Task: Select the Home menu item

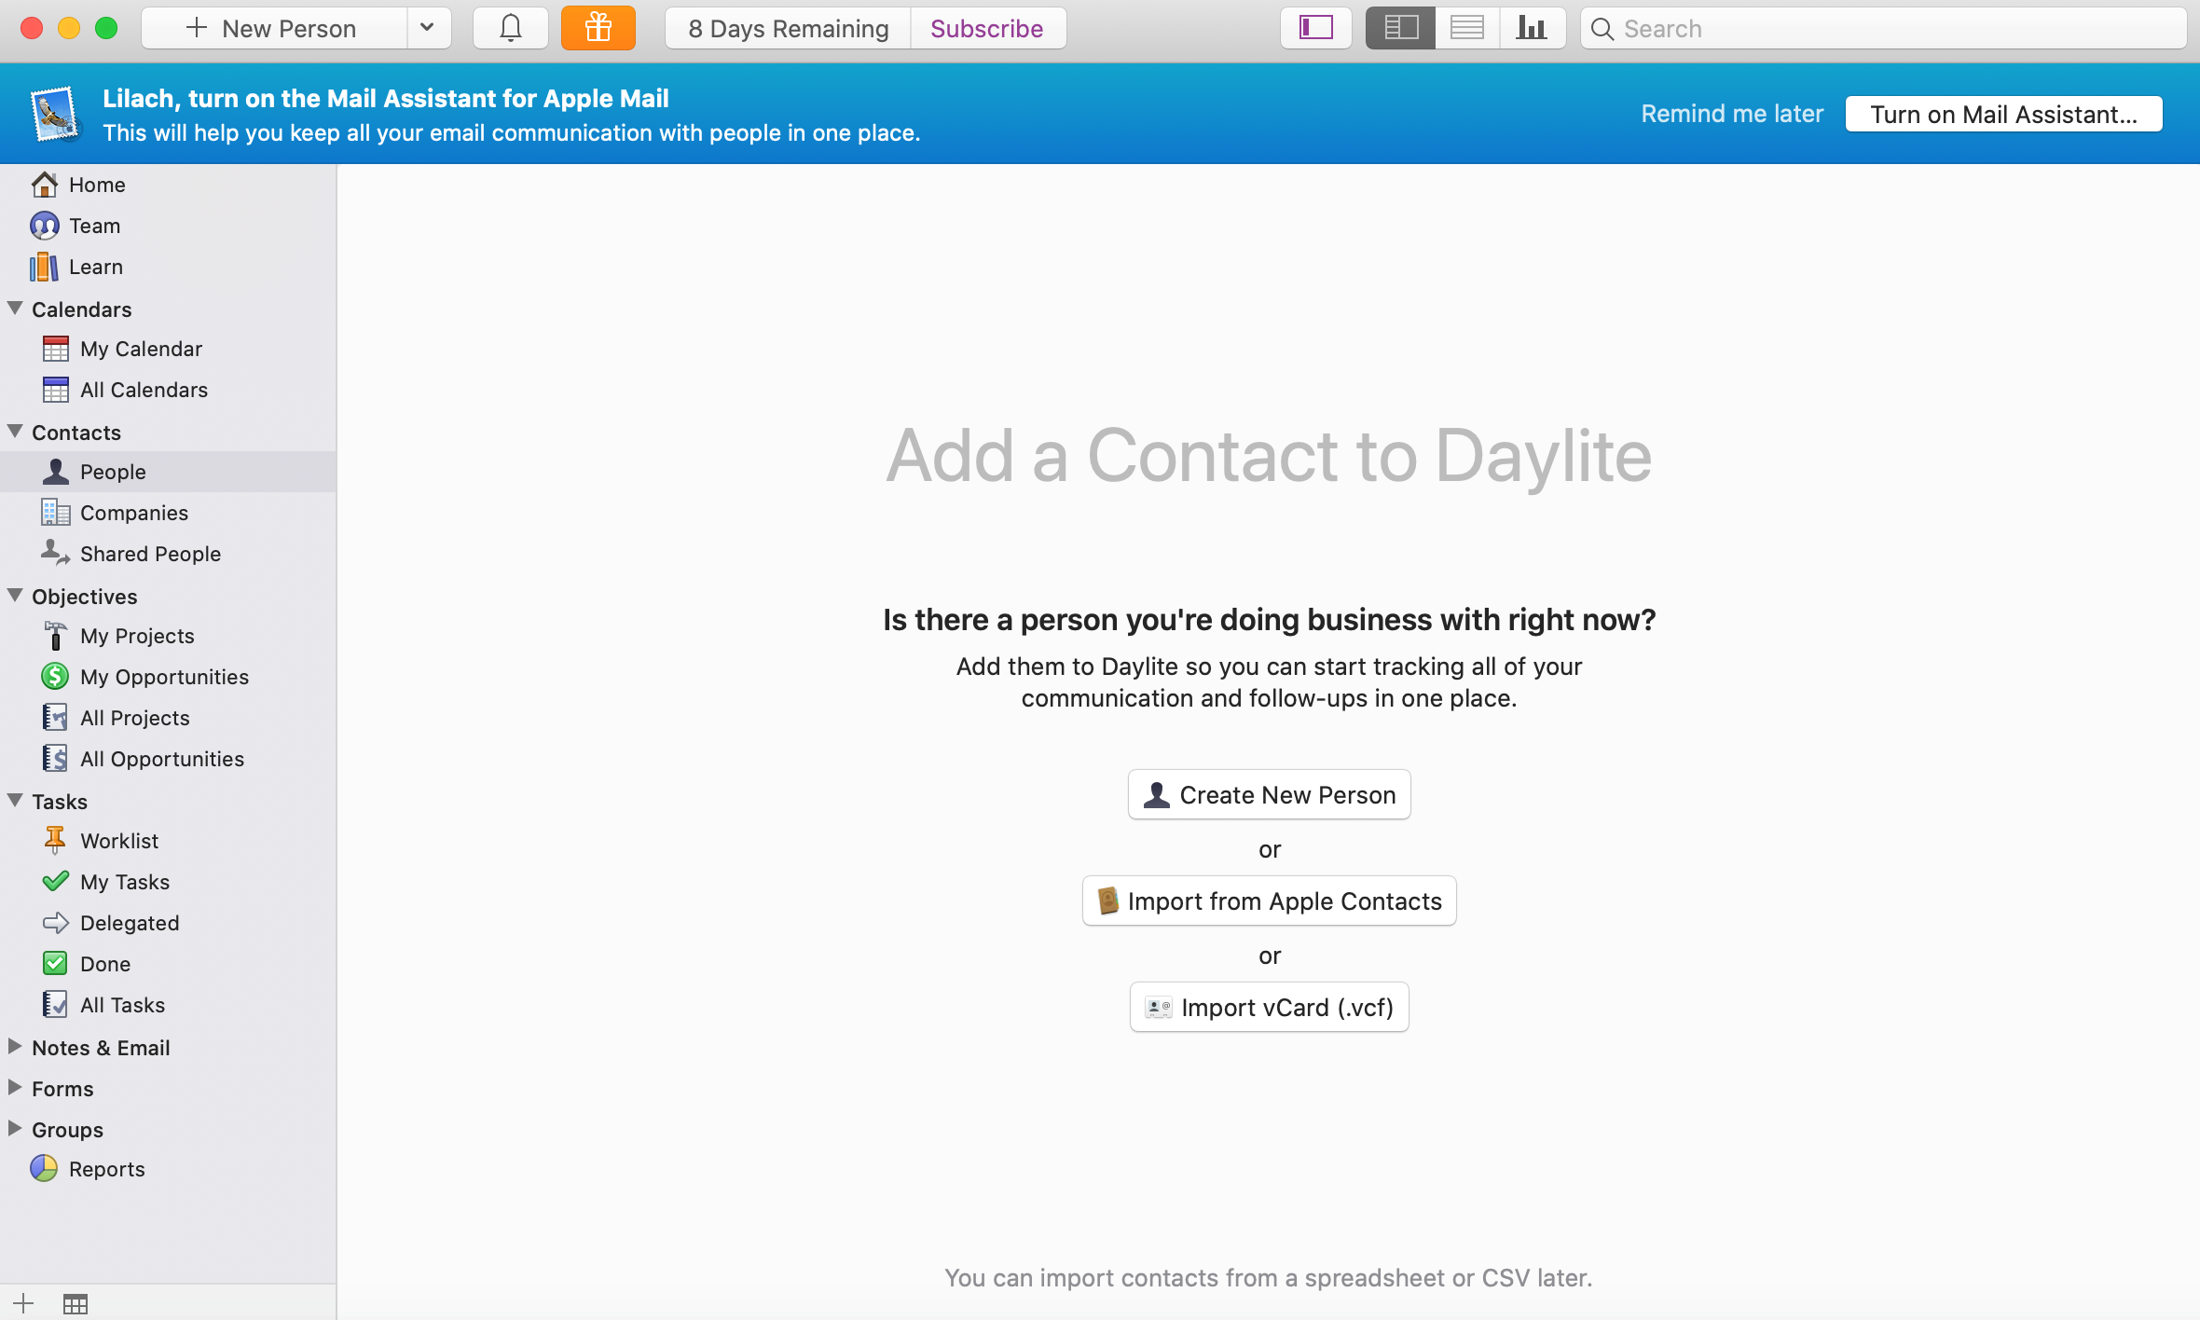Action: pyautogui.click(x=98, y=184)
